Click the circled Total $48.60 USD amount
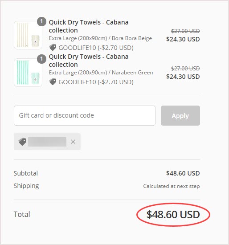This screenshot has height=245, width=229. [x=173, y=215]
